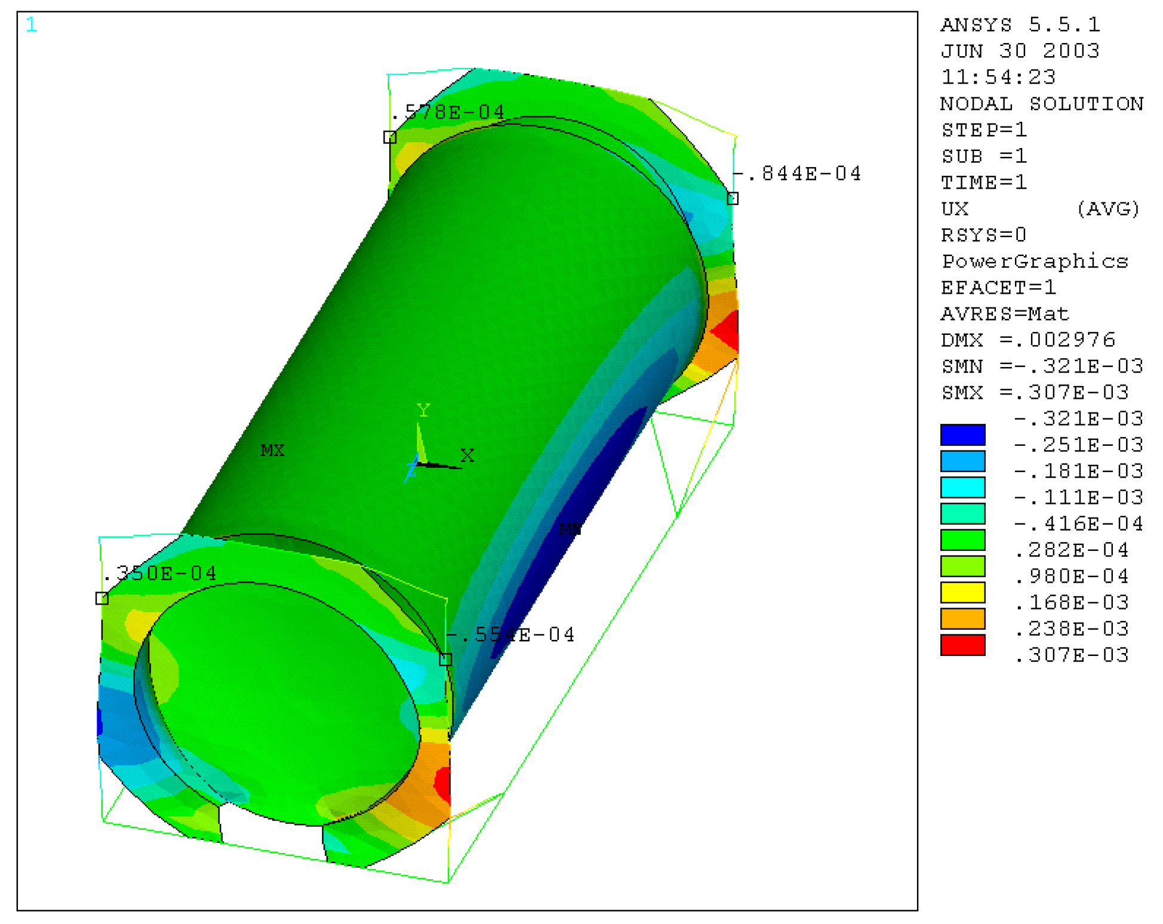Click the NODAL SOLUTION title text
1163x924 pixels.
coord(1042,104)
